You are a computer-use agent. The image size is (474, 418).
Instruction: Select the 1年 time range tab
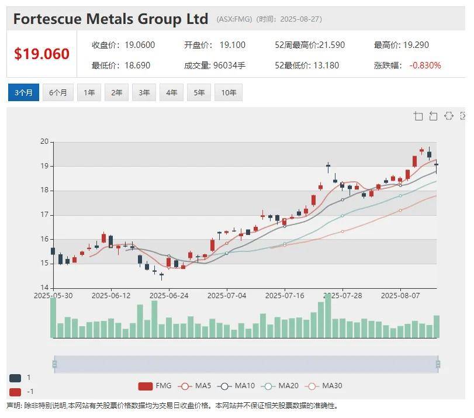(x=88, y=92)
